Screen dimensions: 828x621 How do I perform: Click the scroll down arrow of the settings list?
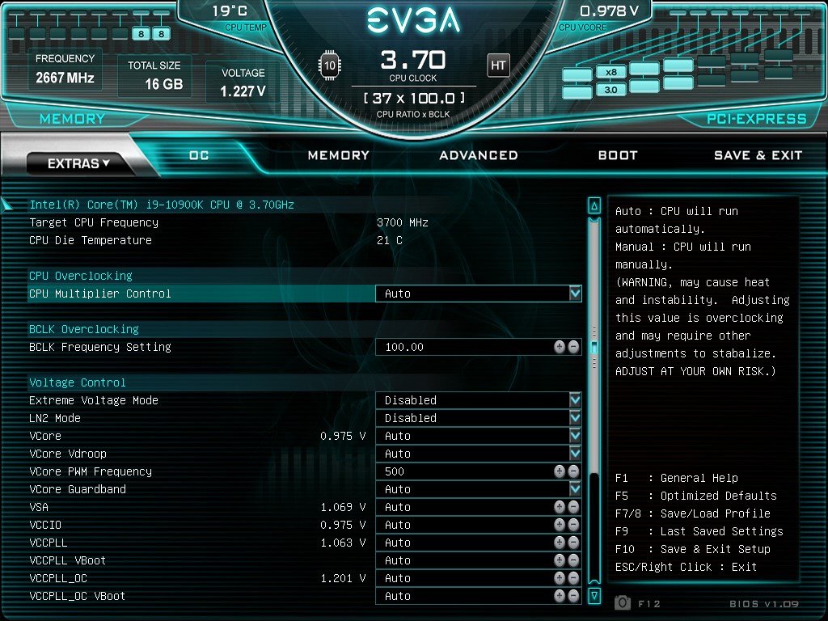(x=594, y=596)
